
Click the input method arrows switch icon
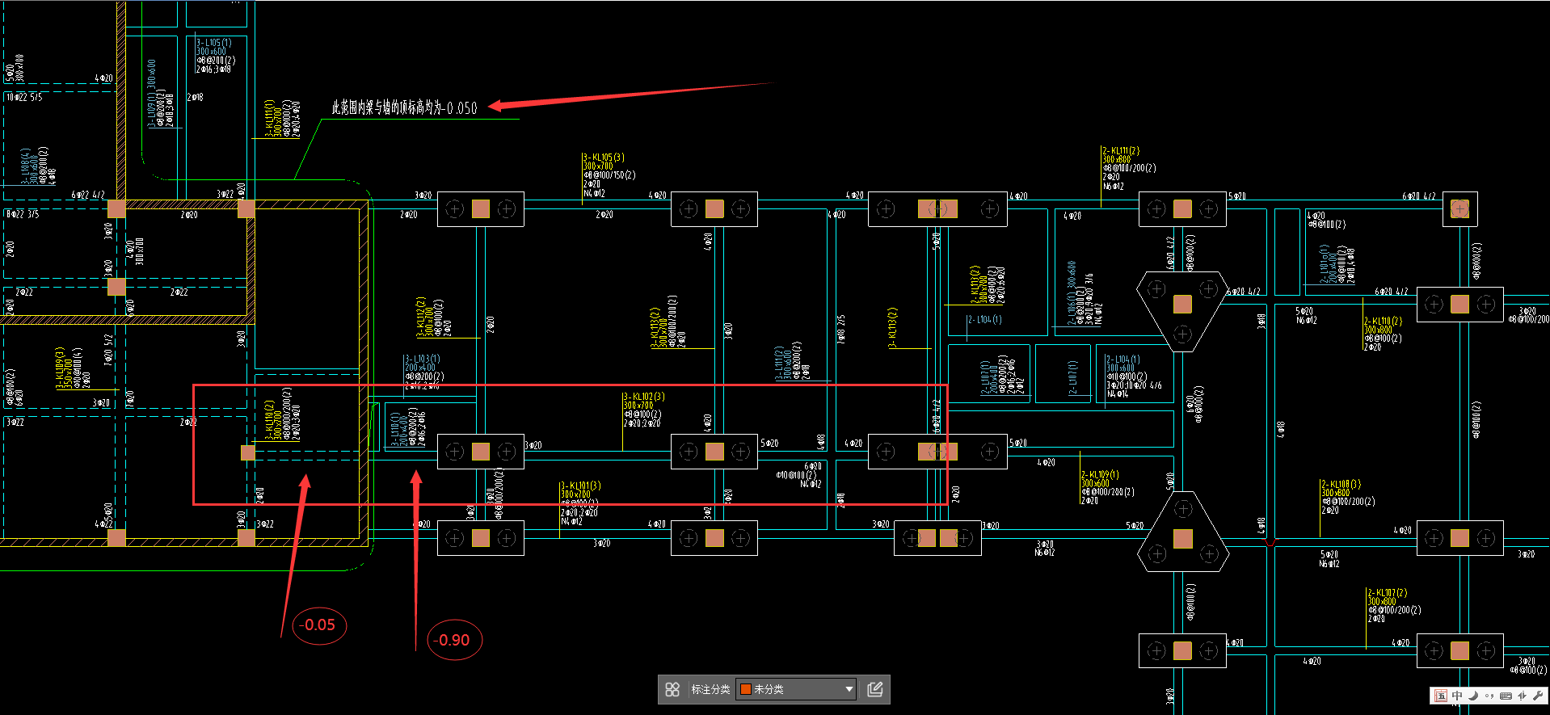click(x=1522, y=696)
